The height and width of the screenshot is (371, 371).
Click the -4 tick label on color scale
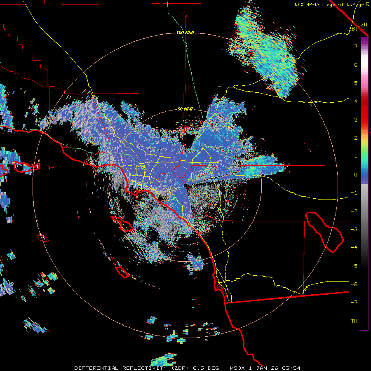354,248
